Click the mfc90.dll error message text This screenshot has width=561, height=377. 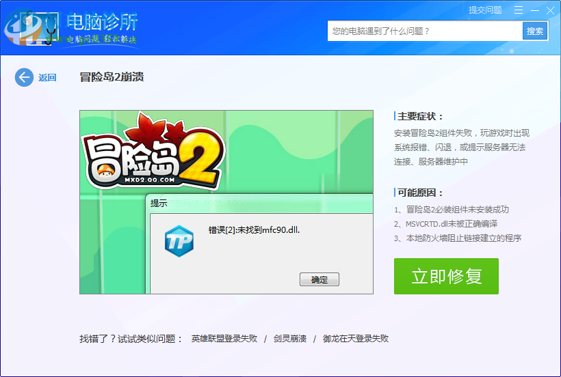coord(255,230)
